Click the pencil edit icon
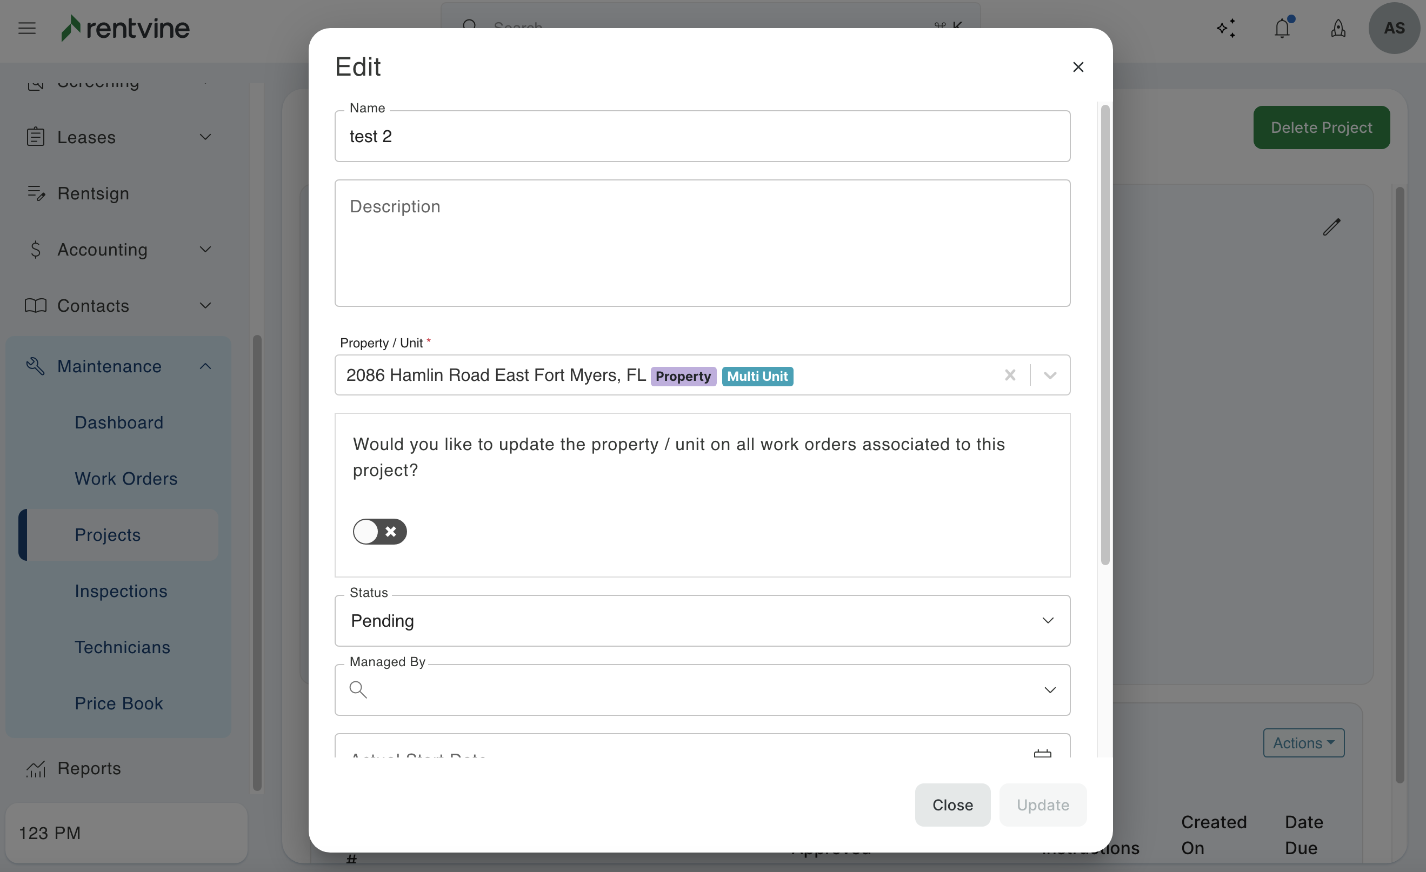Viewport: 1426px width, 872px height. click(x=1331, y=227)
